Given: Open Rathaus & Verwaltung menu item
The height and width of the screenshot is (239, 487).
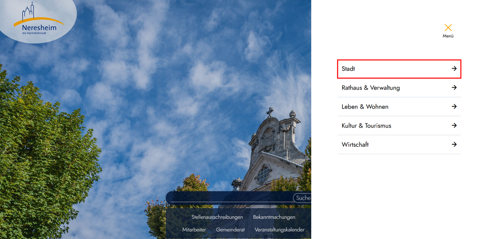Looking at the screenshot, I should 371,88.
